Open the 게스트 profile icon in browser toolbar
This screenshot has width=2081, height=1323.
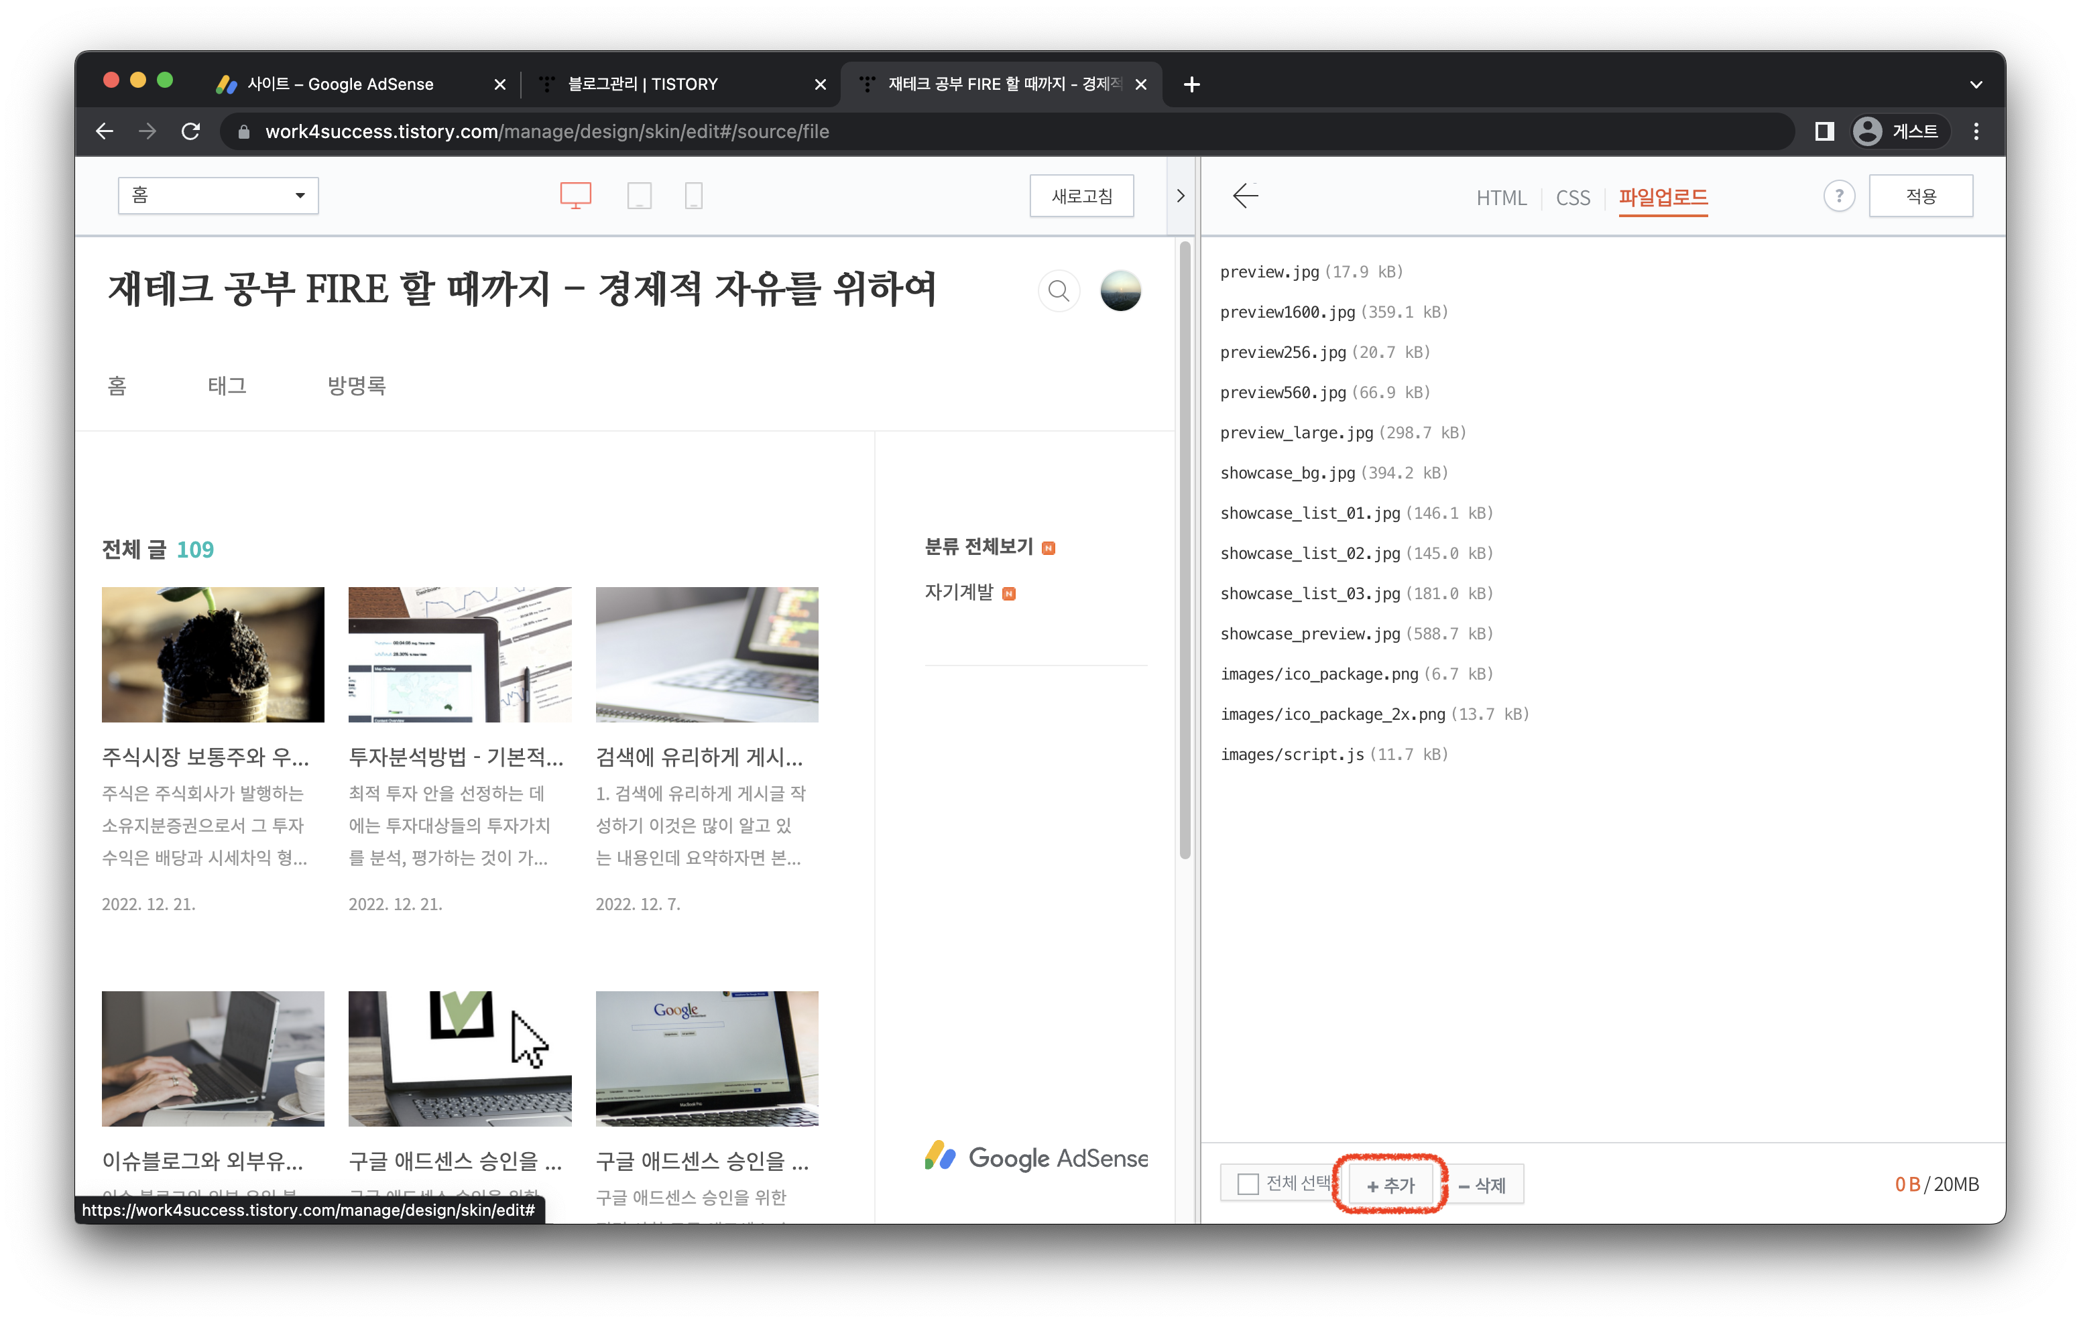point(1868,131)
